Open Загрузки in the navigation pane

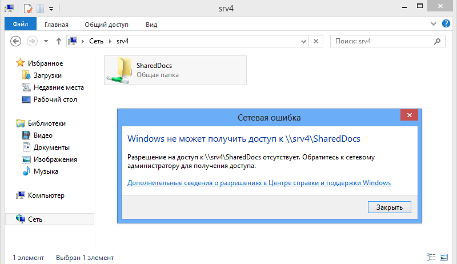click(x=47, y=75)
